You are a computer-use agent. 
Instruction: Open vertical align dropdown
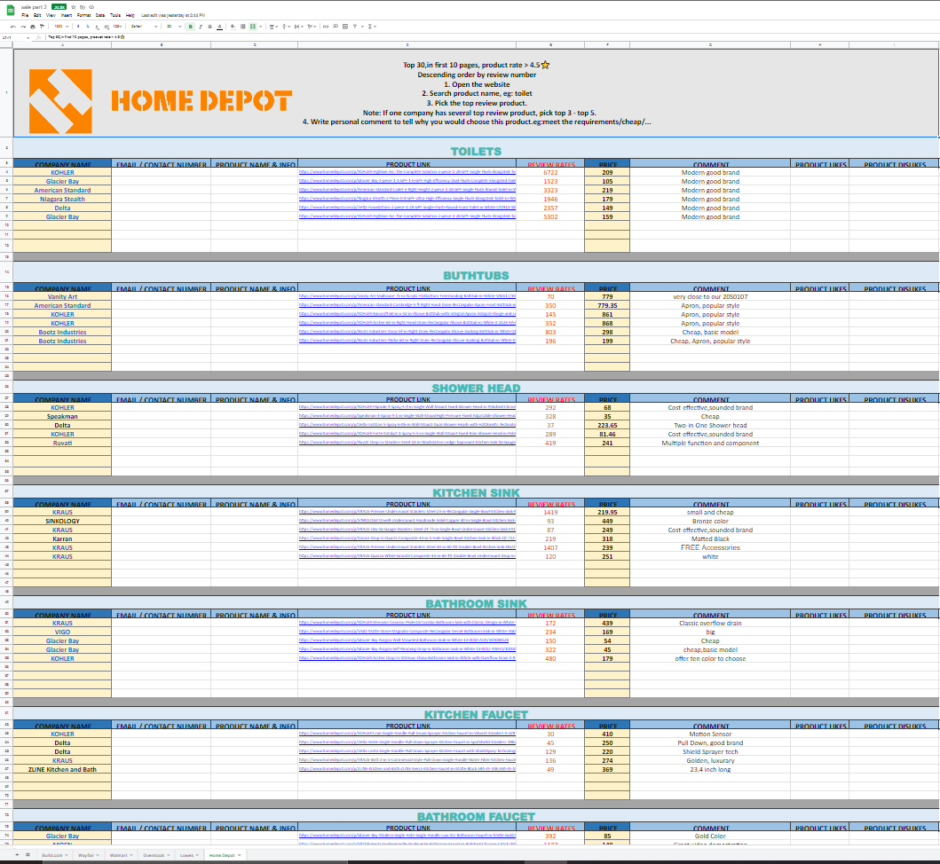pos(286,27)
